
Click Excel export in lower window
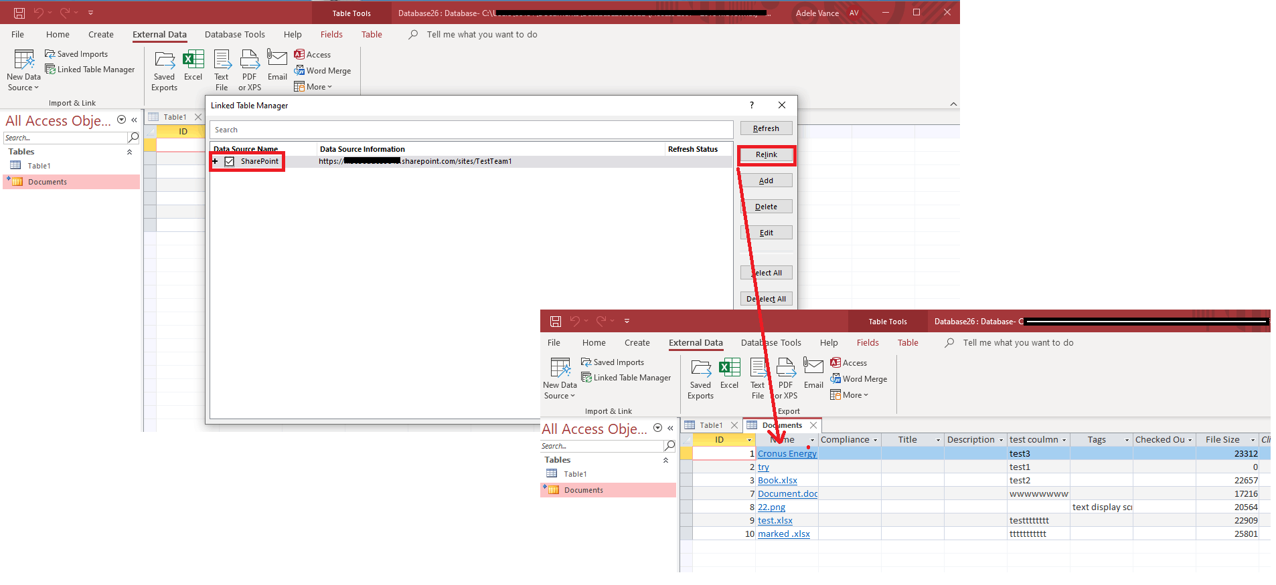(730, 374)
